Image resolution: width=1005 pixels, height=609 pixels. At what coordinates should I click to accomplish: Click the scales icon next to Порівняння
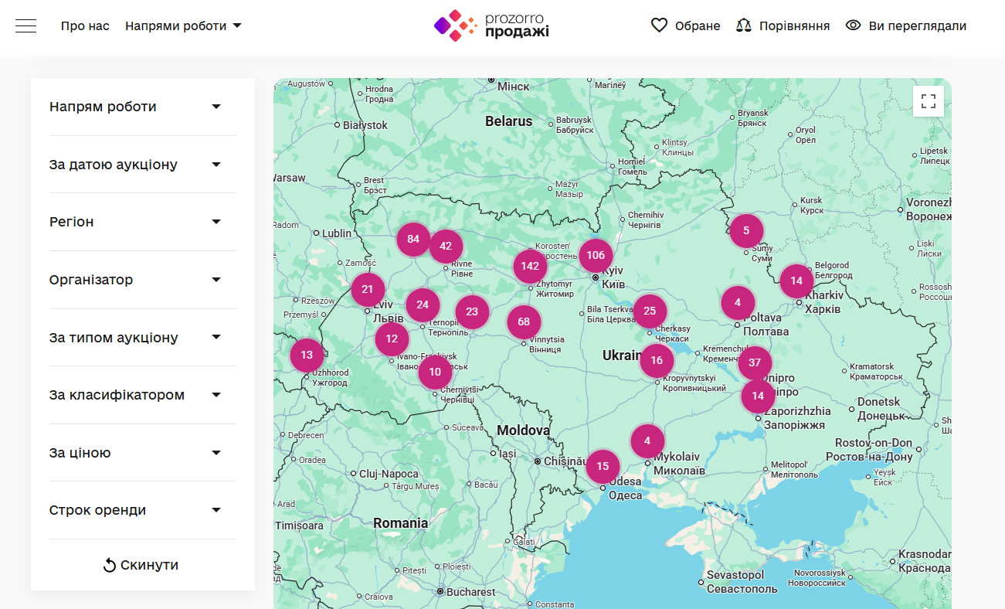point(744,26)
